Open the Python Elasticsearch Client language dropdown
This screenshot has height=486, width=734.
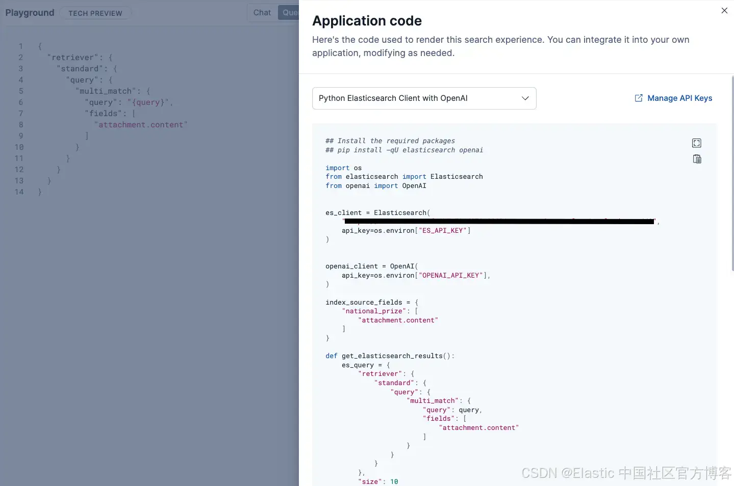pos(424,98)
